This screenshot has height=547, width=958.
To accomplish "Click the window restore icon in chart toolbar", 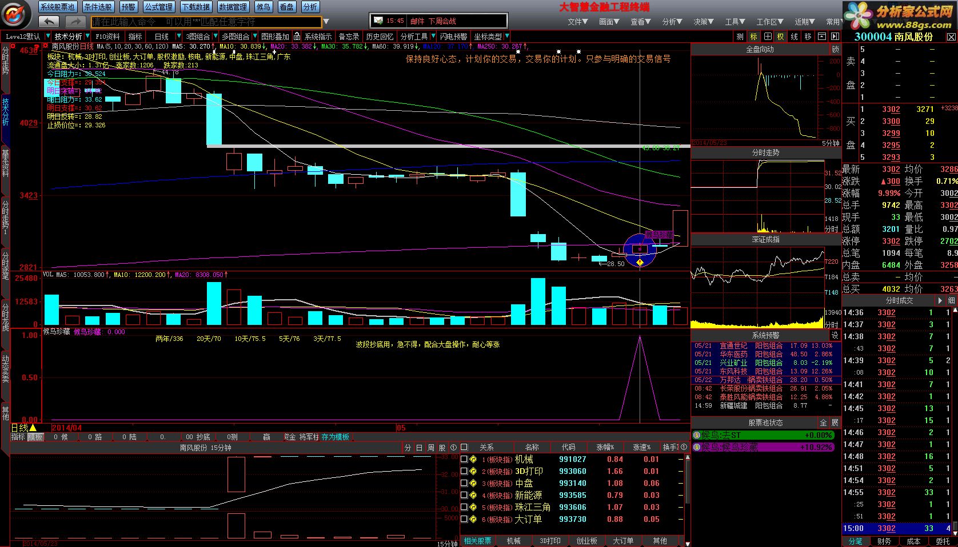I will (x=821, y=37).
